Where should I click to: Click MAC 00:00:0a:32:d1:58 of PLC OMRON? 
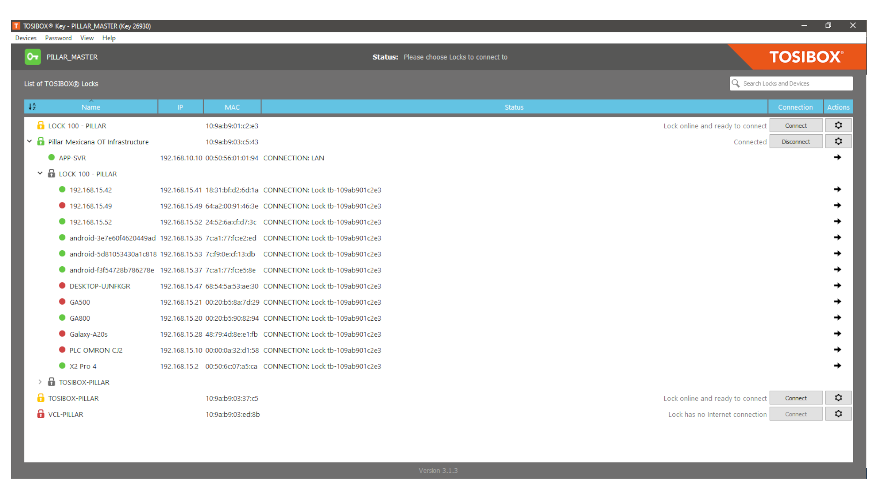click(232, 350)
